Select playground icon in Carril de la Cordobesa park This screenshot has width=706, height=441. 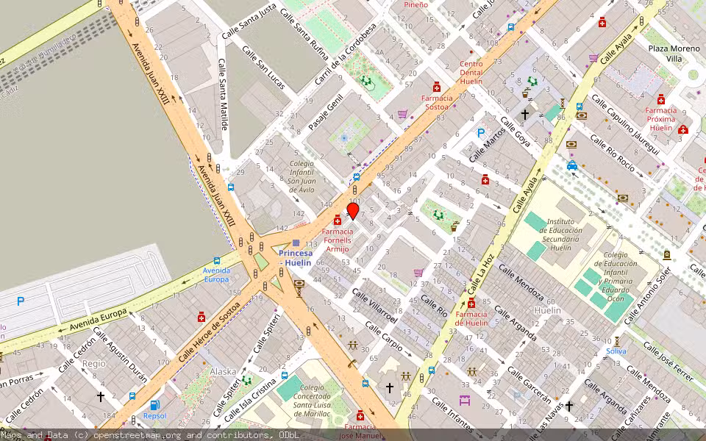[366, 81]
